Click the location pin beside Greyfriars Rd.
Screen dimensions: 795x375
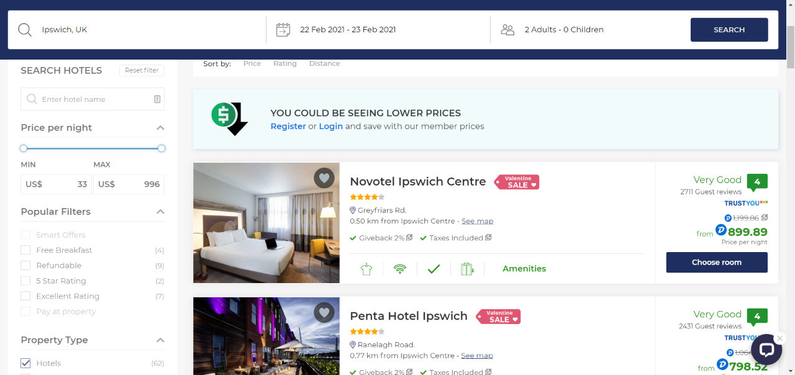click(x=353, y=210)
